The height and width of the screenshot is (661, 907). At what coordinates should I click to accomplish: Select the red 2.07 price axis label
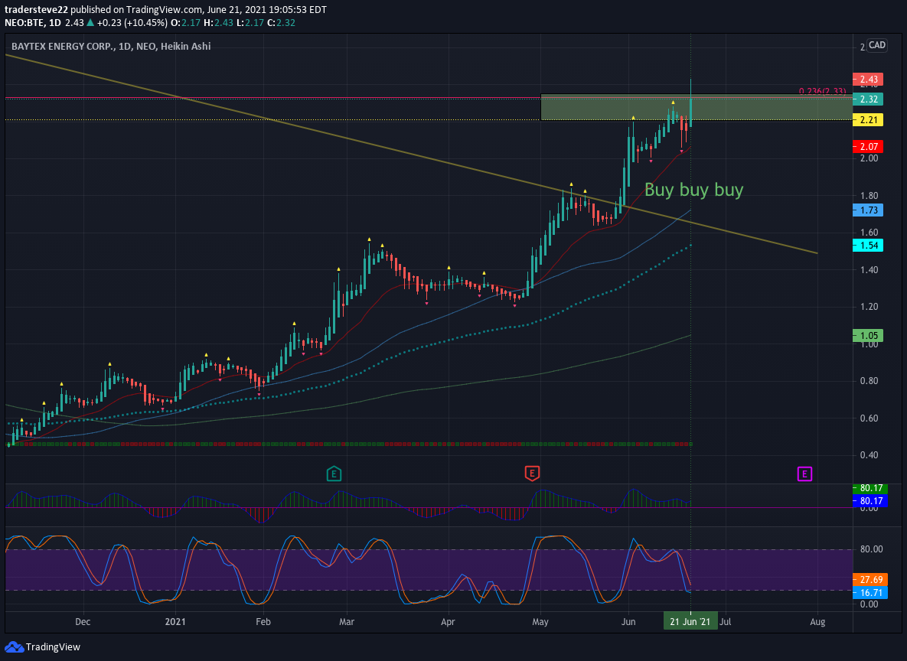[x=868, y=146]
